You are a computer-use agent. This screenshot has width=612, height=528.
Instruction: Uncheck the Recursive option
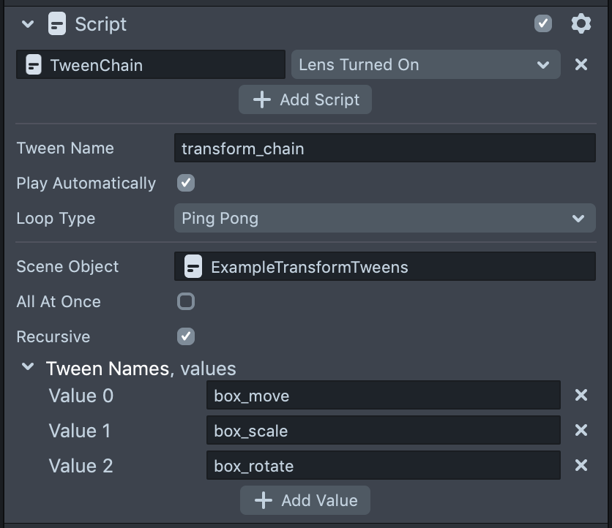click(186, 336)
